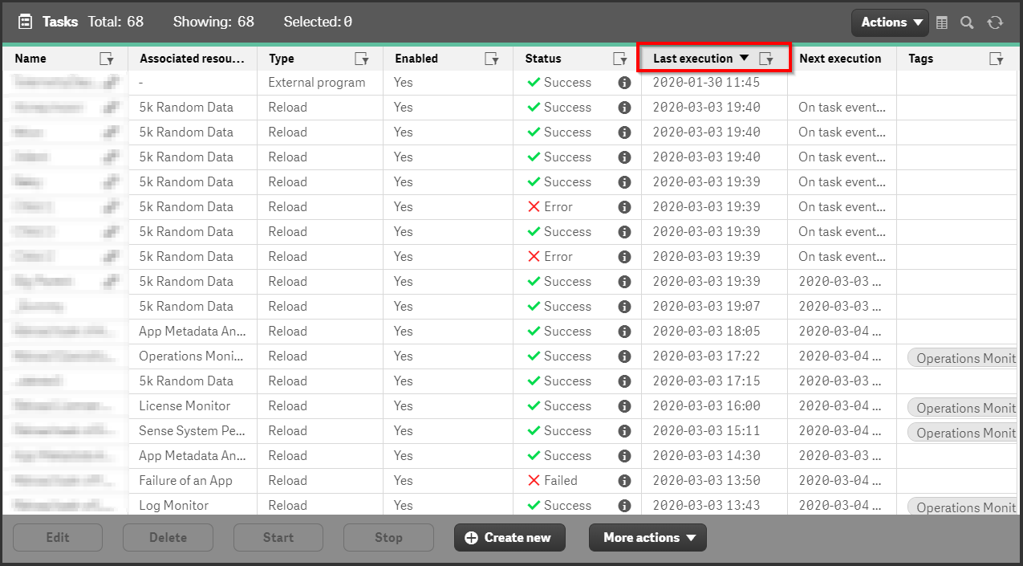Expand the More actions dropdown
Screen dimensions: 1023x566
pos(647,538)
